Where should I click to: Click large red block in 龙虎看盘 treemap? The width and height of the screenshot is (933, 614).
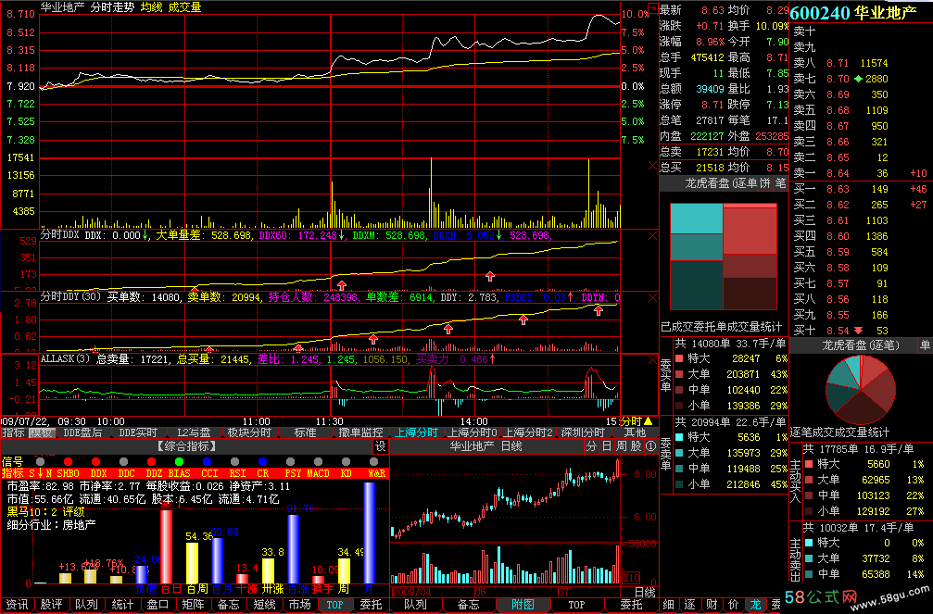[x=750, y=231]
